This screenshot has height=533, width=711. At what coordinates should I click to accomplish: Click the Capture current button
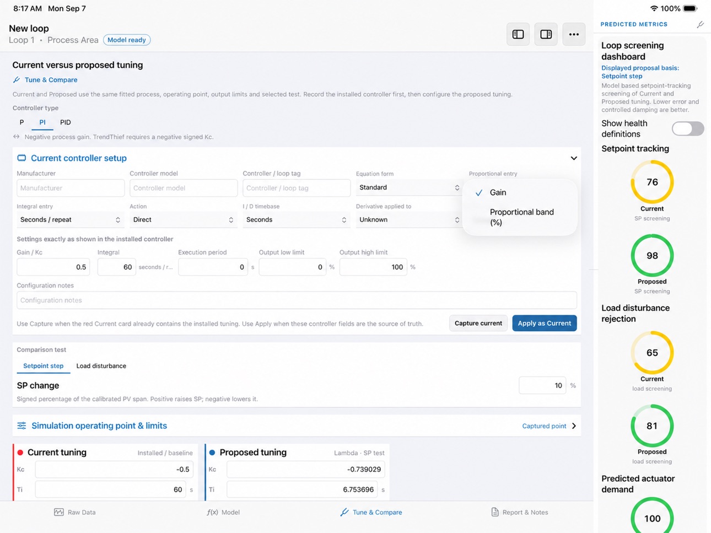[478, 323]
